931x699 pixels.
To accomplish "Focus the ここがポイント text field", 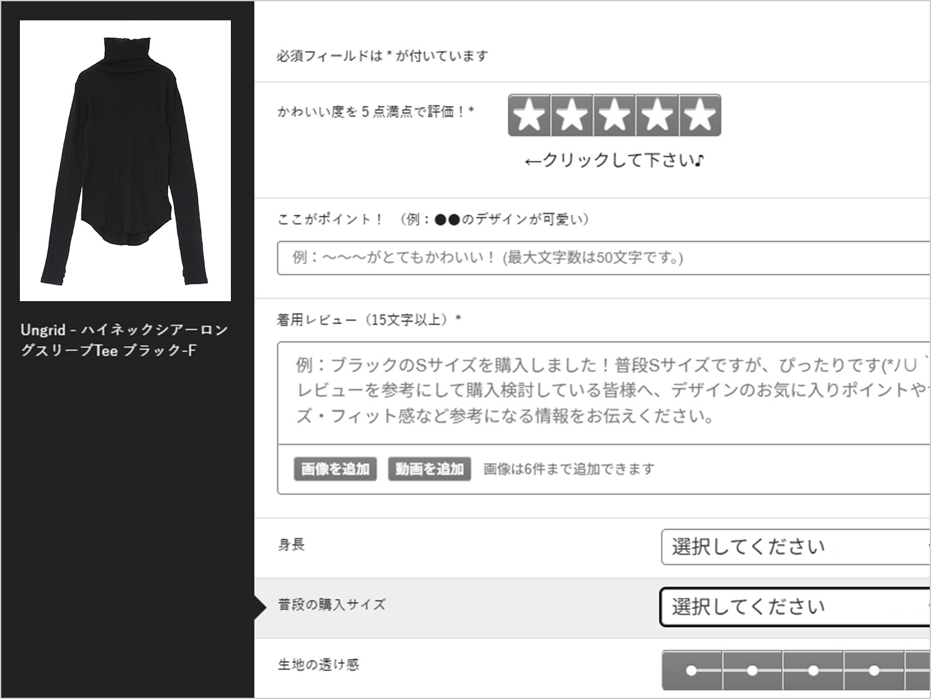I will pos(603,258).
